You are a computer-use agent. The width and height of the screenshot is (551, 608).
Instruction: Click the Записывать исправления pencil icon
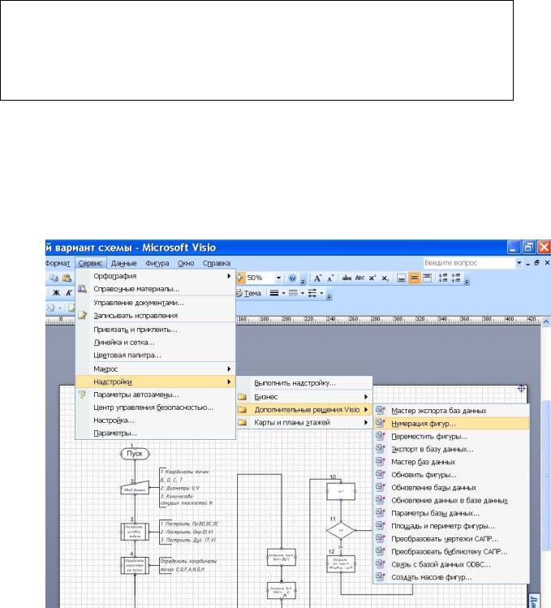[82, 315]
